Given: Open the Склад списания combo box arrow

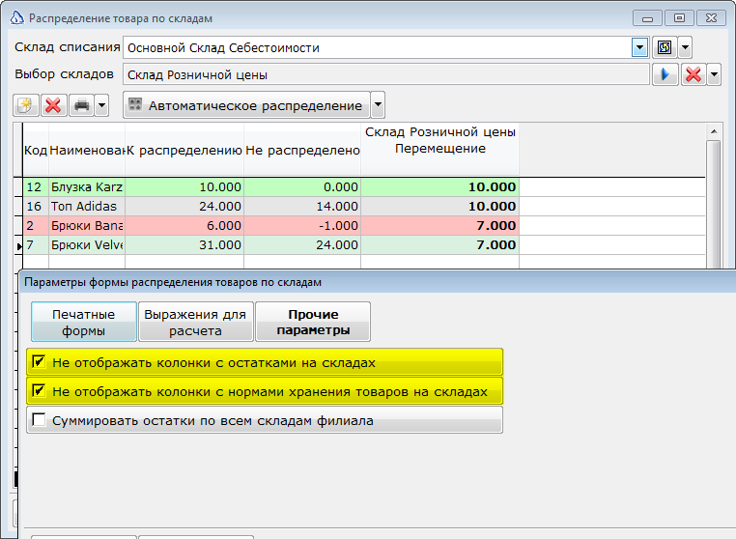Looking at the screenshot, I should 639,47.
